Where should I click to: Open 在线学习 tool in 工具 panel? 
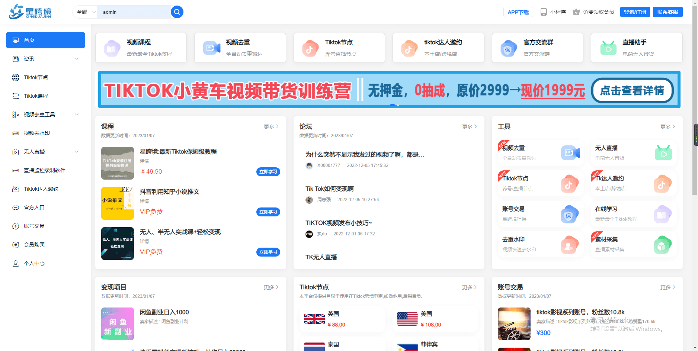[634, 214]
